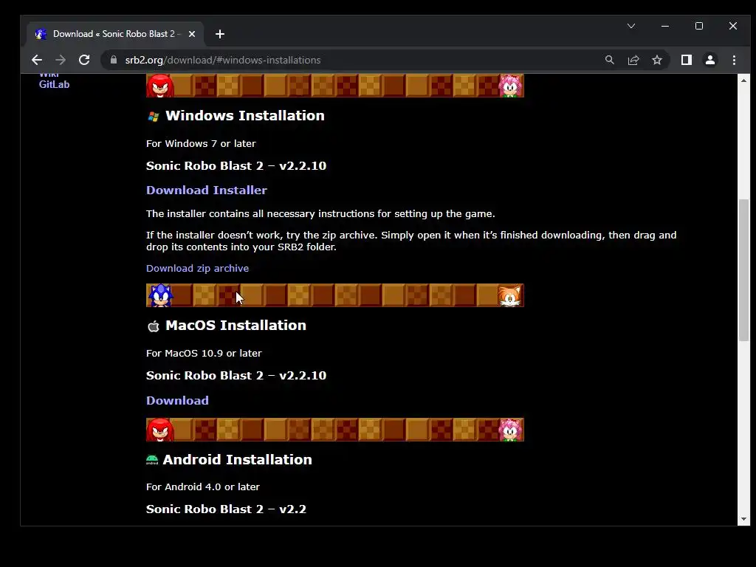Open the Chrome three-dot menu
756x567 pixels.
click(734, 60)
